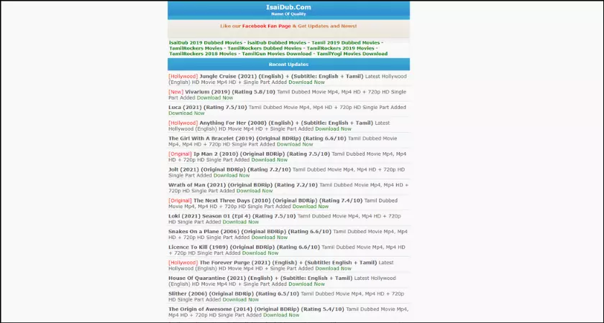
Task: Open The Next Three Days (2010) title
Action: click(x=278, y=201)
